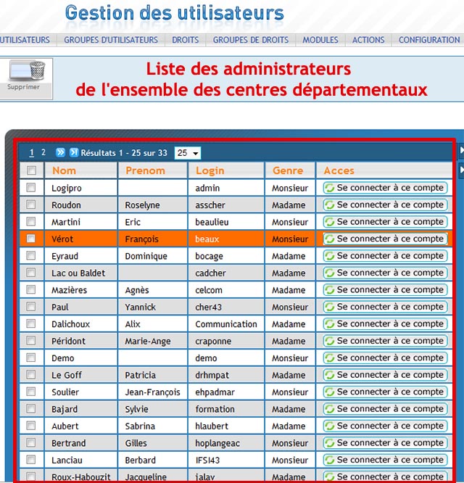Select all rows with header checkbox
Image resolution: width=464 pixels, height=483 pixels.
(31, 170)
